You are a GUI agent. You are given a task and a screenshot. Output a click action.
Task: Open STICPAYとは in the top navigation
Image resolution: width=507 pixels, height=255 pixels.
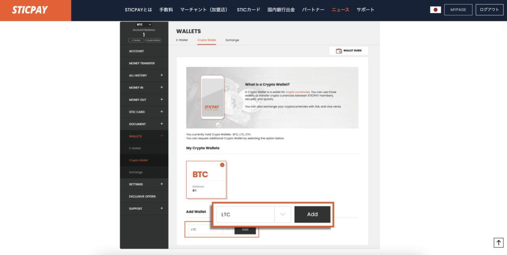(138, 10)
